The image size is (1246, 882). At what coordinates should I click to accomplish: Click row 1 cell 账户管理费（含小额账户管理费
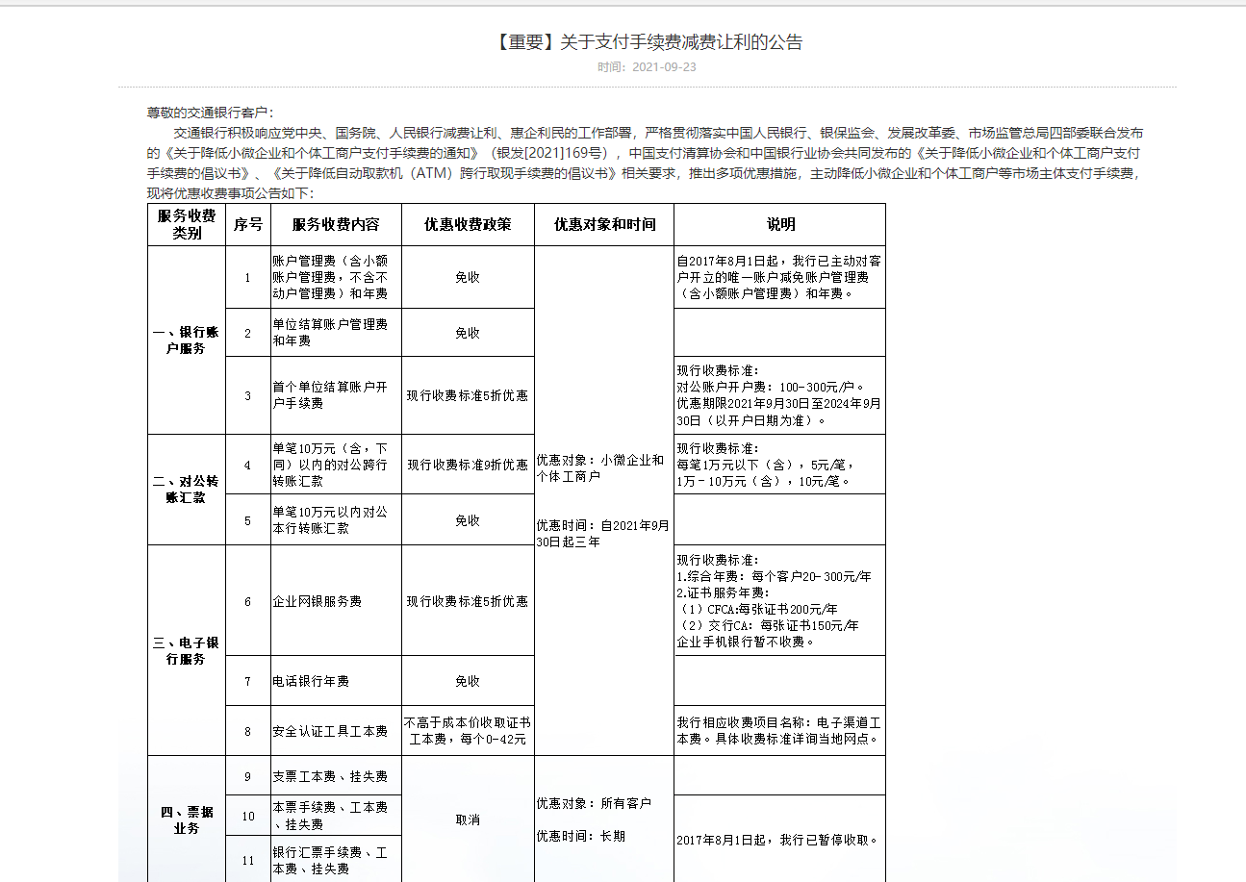pyautogui.click(x=336, y=277)
